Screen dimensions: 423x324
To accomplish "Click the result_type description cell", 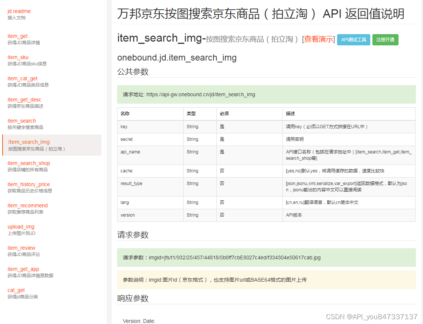I will tap(349, 187).
